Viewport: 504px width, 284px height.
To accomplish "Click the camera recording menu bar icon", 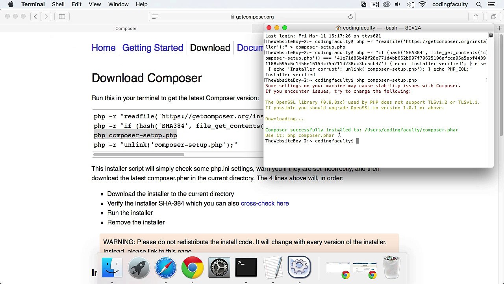I will coord(375,4).
